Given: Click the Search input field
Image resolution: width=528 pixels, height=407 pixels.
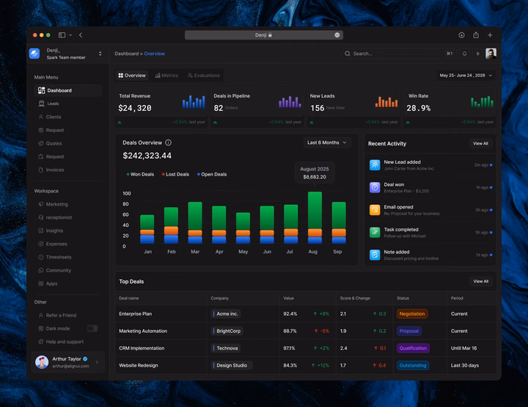Looking at the screenshot, I should [399, 54].
